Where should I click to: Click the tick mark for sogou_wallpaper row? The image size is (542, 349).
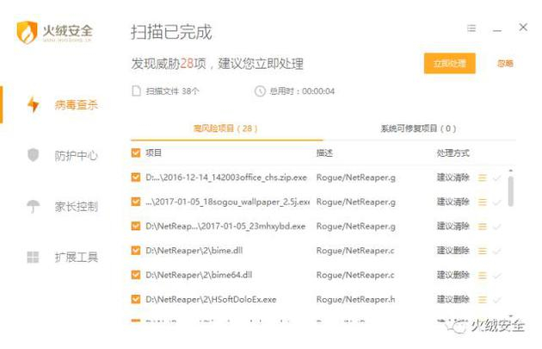[497, 203]
